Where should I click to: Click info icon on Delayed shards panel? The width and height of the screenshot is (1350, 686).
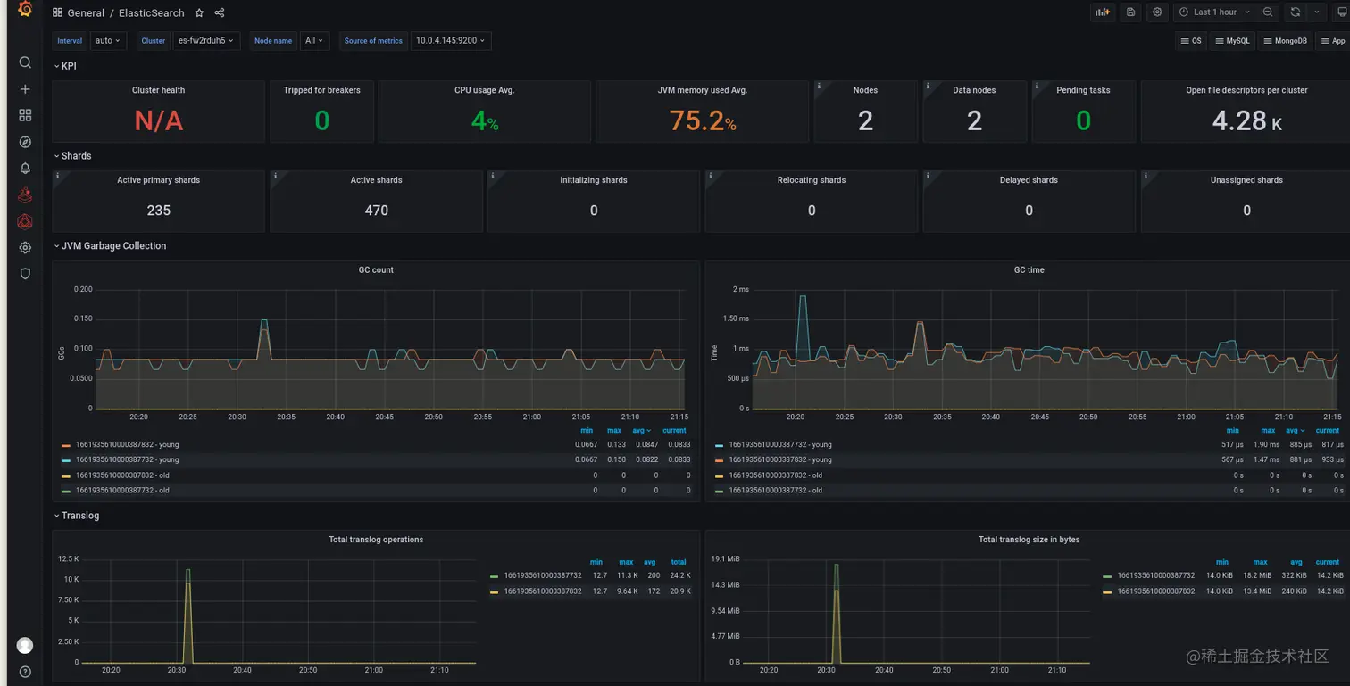[929, 177]
